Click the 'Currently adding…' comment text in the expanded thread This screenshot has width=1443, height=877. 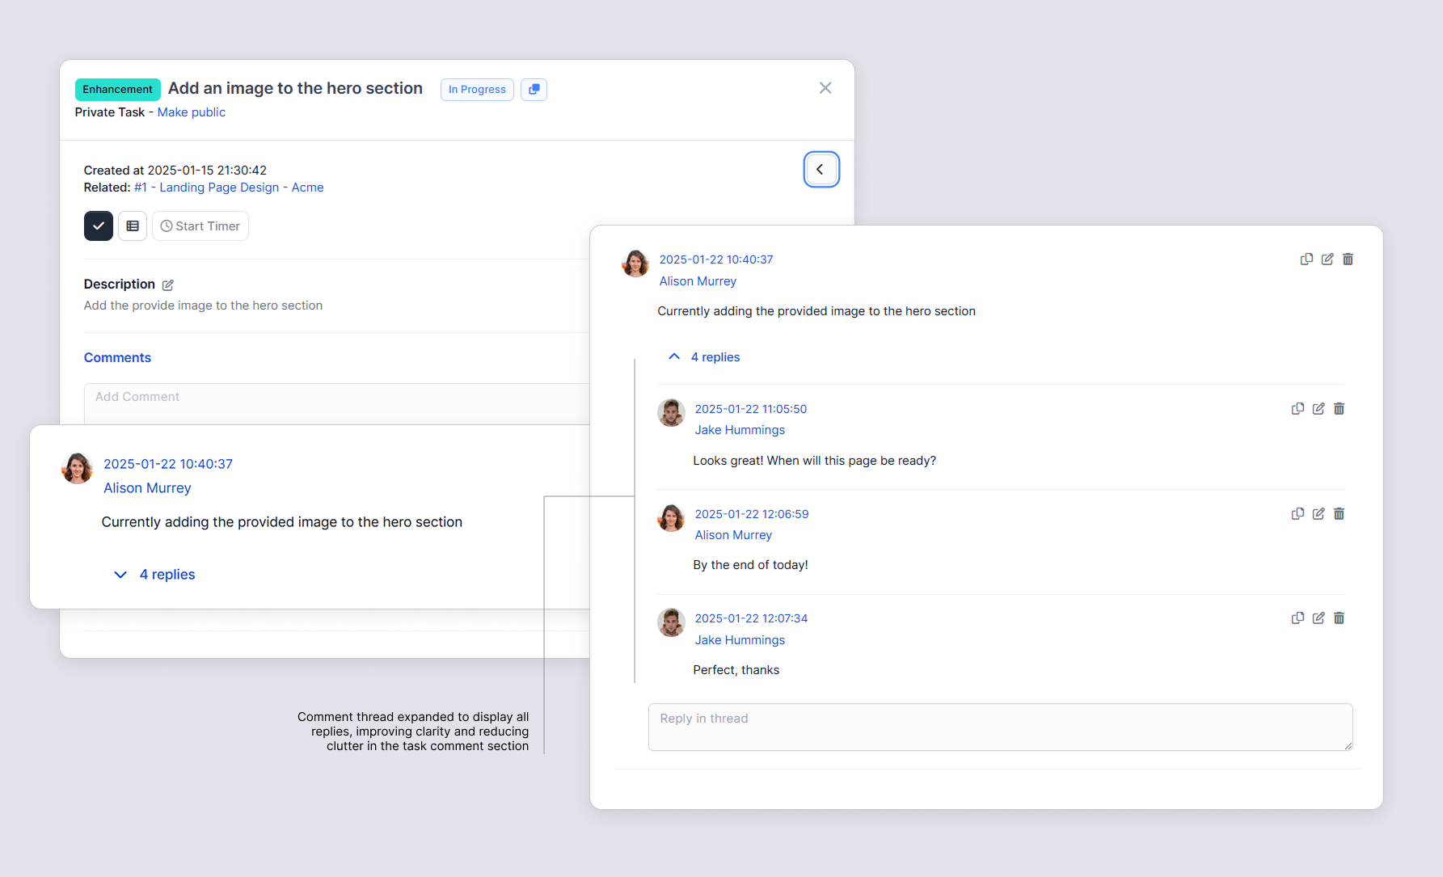click(x=816, y=311)
